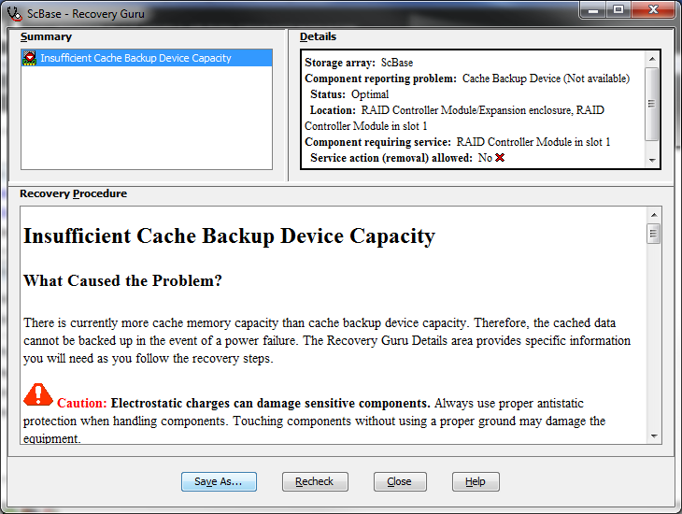Maximize the Recovery Guru window
The image size is (682, 514).
tap(618, 10)
